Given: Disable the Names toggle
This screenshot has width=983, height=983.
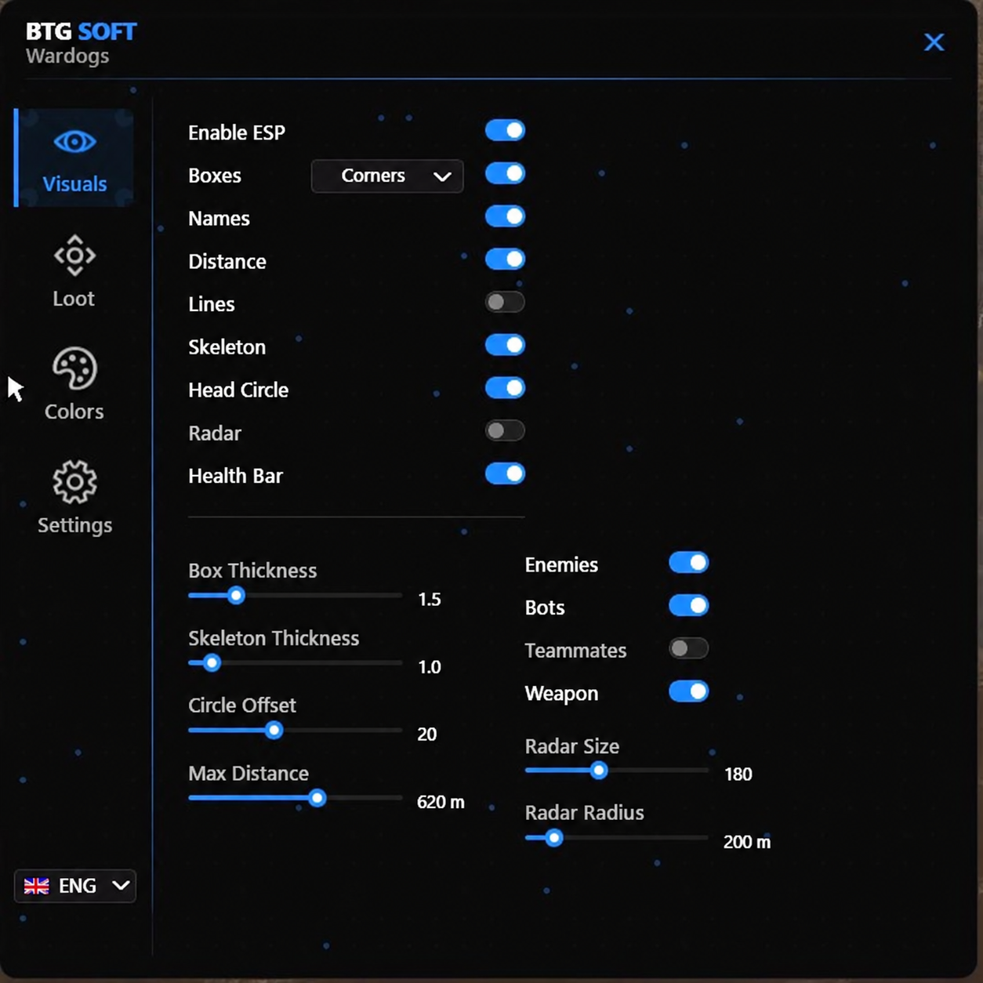Looking at the screenshot, I should tap(505, 216).
